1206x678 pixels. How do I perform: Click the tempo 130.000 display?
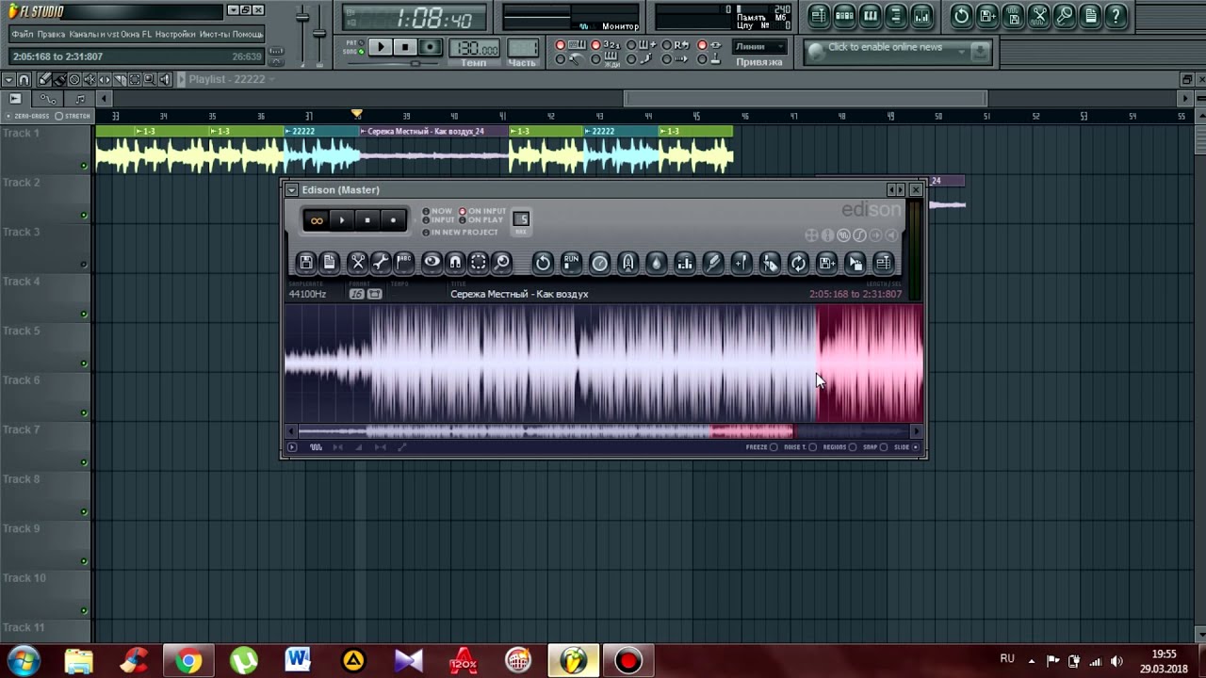pos(475,48)
